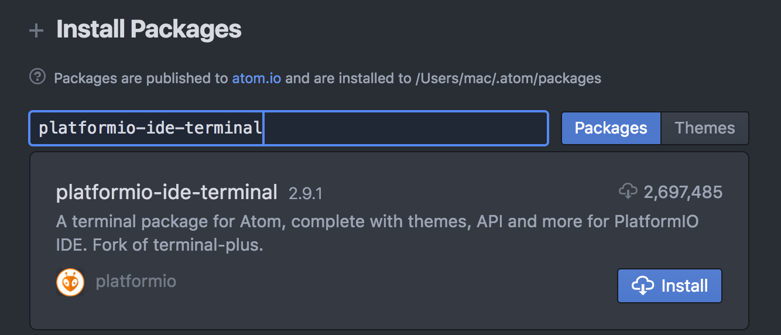Click the download cloud icon near count
This screenshot has height=335, width=781.
pyautogui.click(x=628, y=191)
